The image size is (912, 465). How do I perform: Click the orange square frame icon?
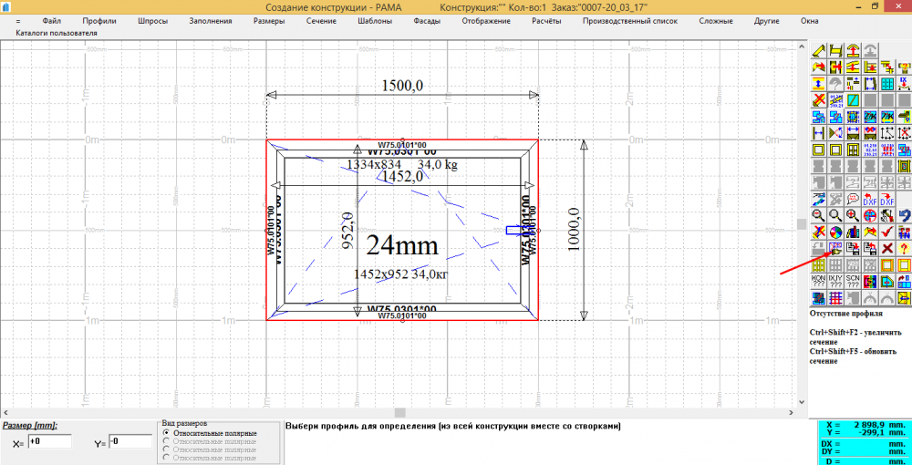click(x=887, y=265)
